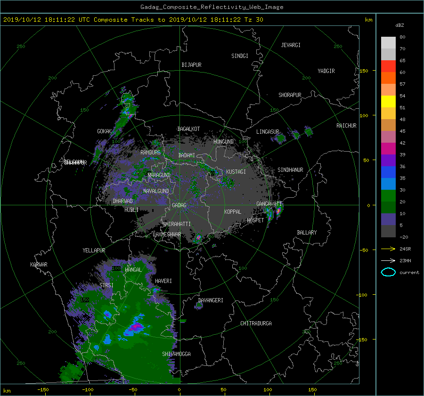Click the JEVARGI city label
Viewport: 424px width, 396px height.
pyautogui.click(x=291, y=45)
